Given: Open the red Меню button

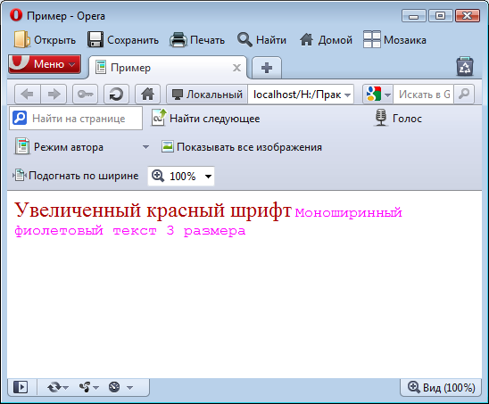Looking at the screenshot, I should click(45, 64).
